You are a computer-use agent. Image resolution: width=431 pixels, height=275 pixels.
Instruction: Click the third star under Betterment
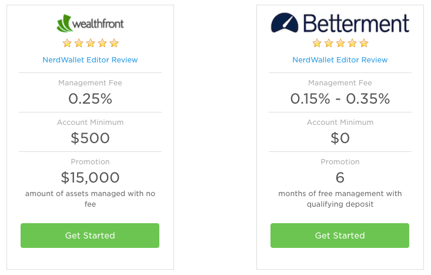340,43
